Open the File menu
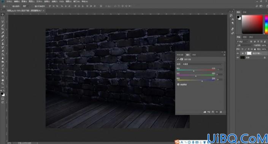Screen dimensions: 268x144 9,2
